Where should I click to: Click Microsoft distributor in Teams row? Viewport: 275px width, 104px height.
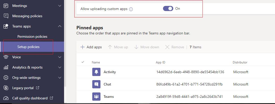241,97
